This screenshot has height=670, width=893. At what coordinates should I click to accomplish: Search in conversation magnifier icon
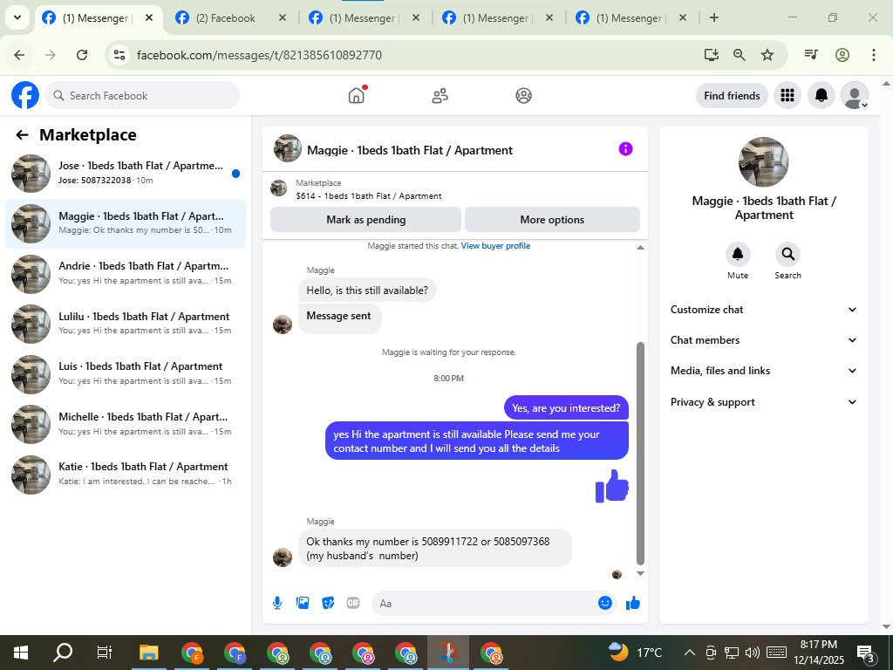click(787, 254)
